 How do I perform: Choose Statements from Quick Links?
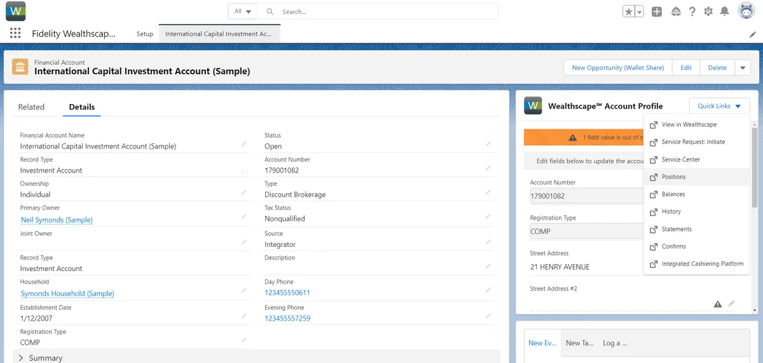[x=698, y=229]
